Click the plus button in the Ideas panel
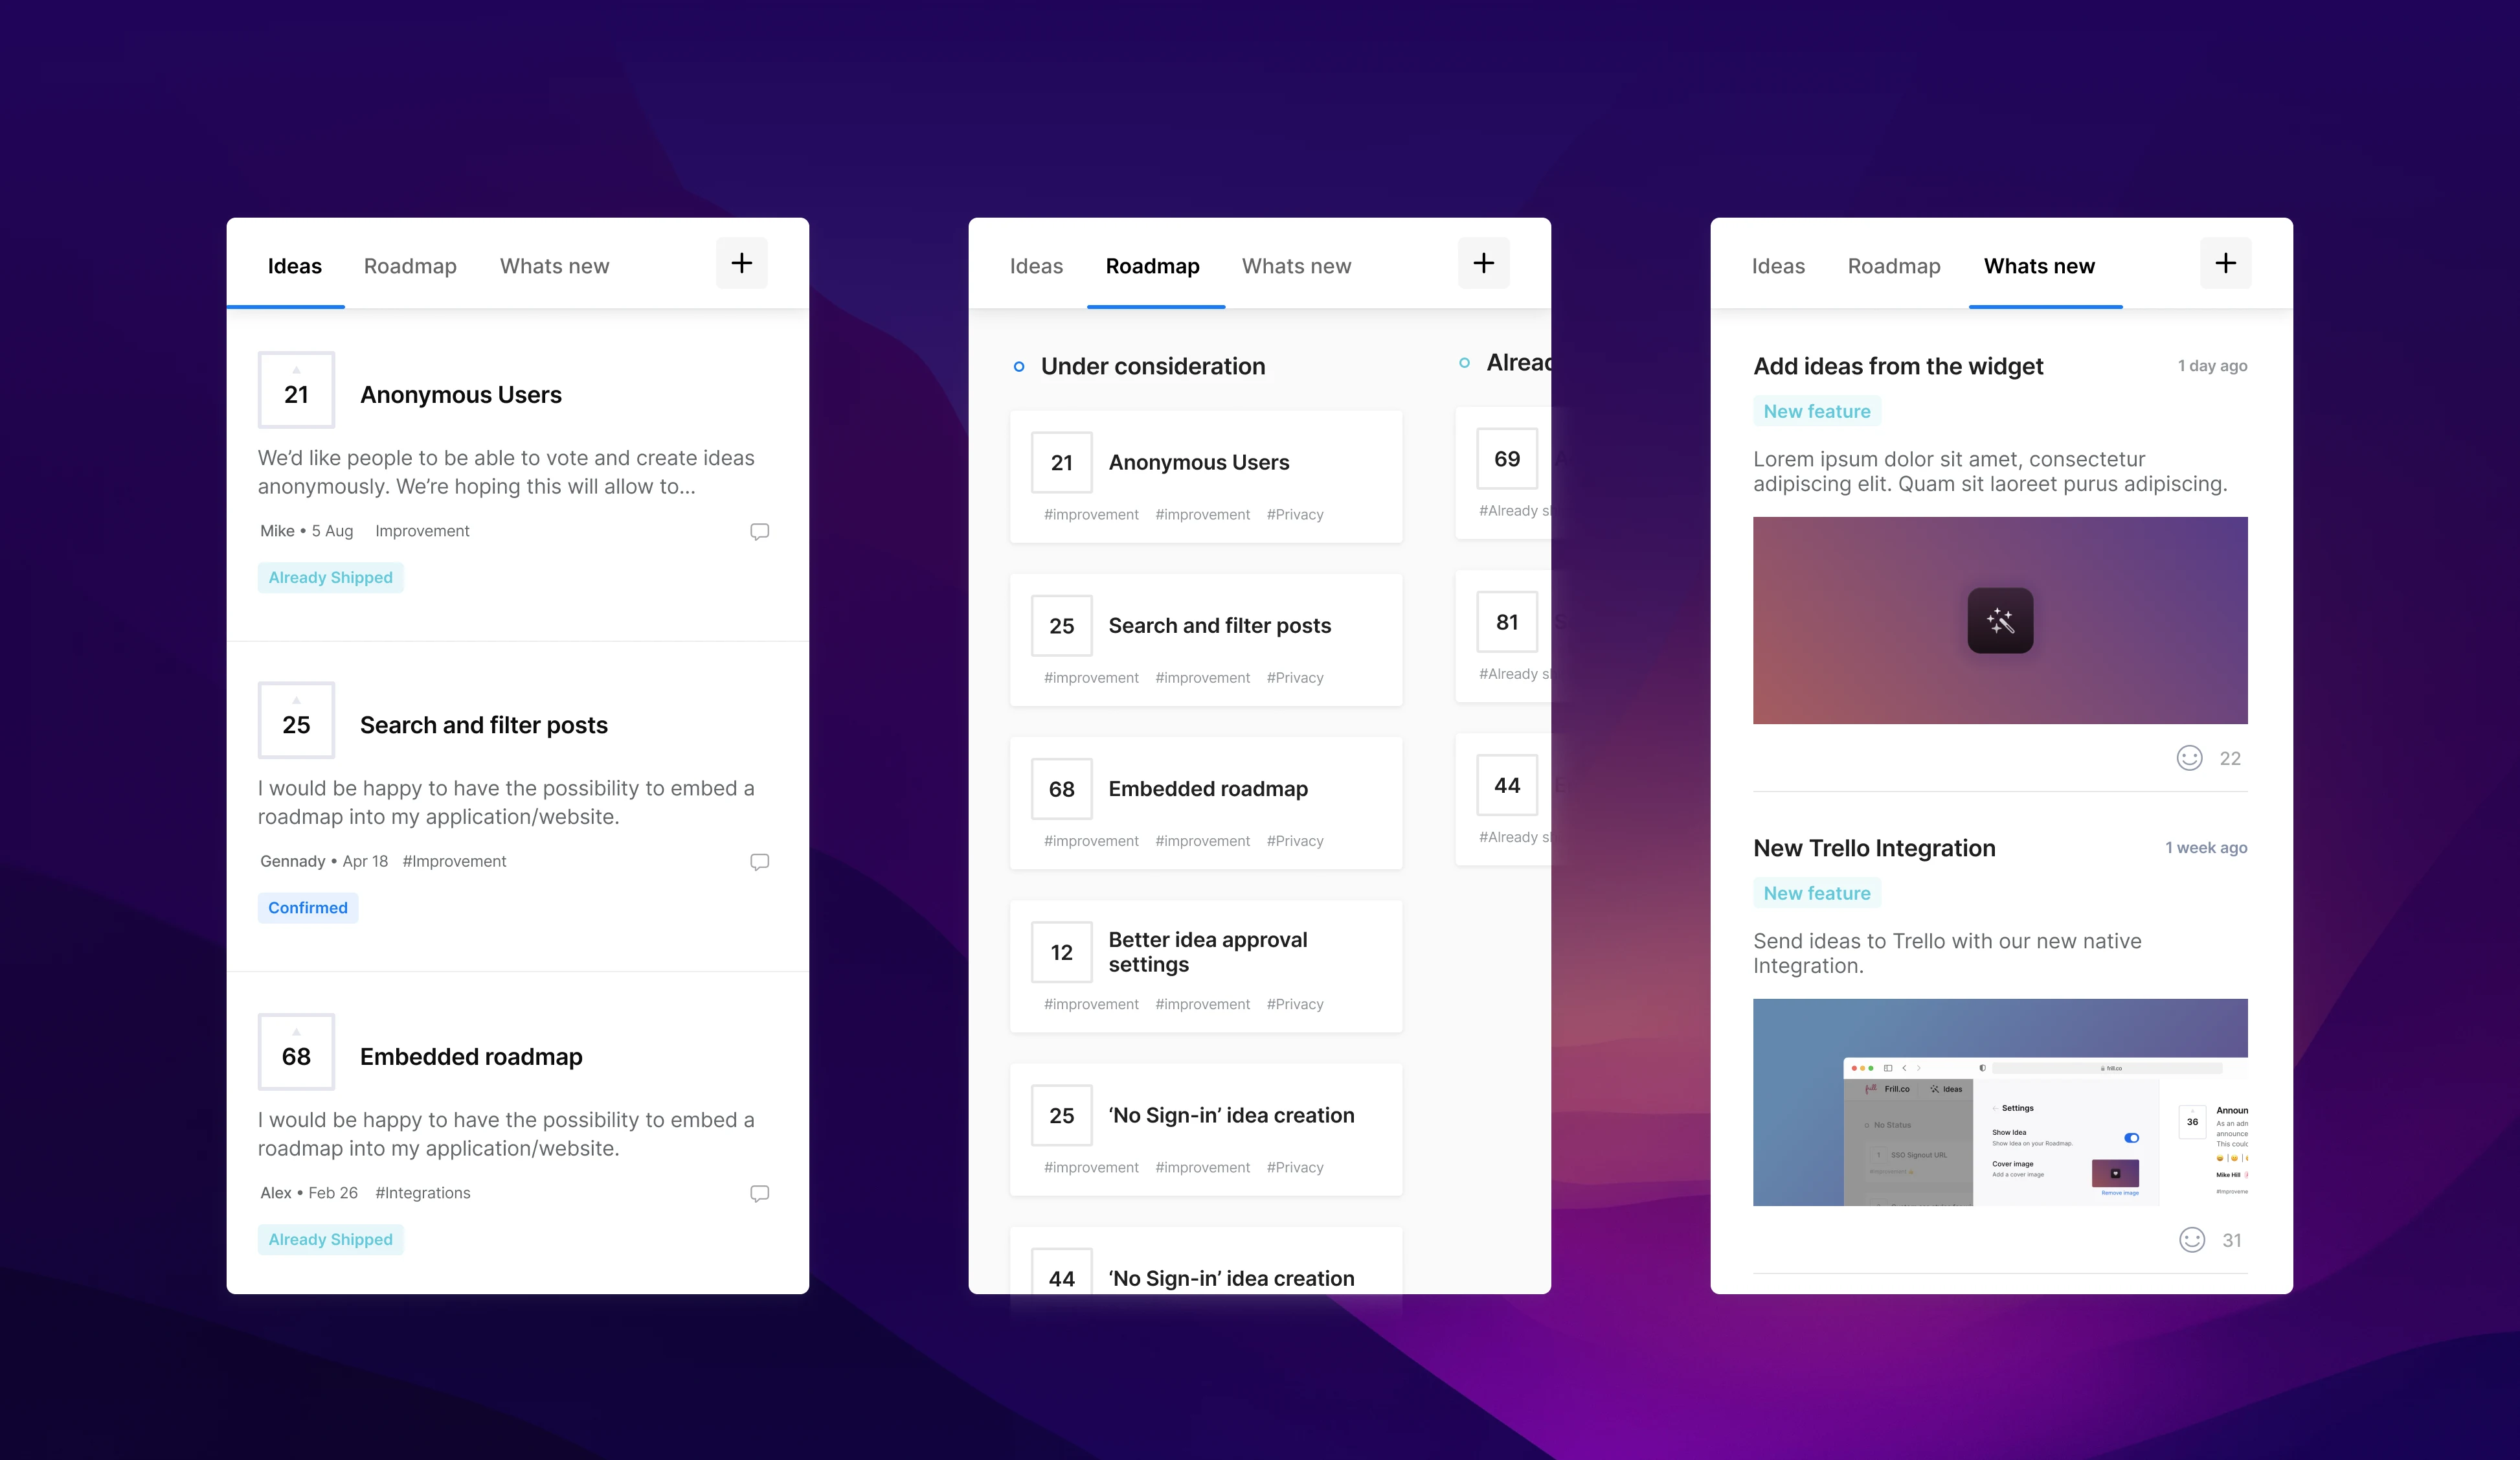This screenshot has width=2520, height=1460. click(x=741, y=263)
